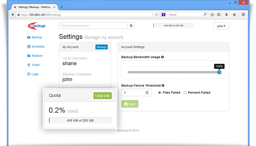Open the john user dropdown
The image size is (256, 146).
[221, 26]
